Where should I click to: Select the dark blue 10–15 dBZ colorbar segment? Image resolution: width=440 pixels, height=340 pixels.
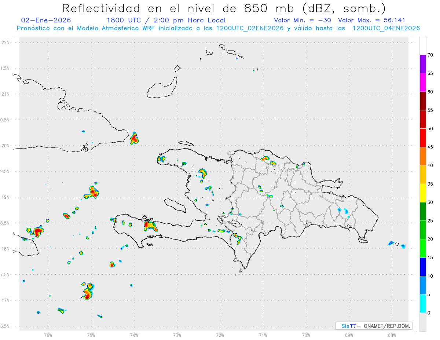coord(423,267)
